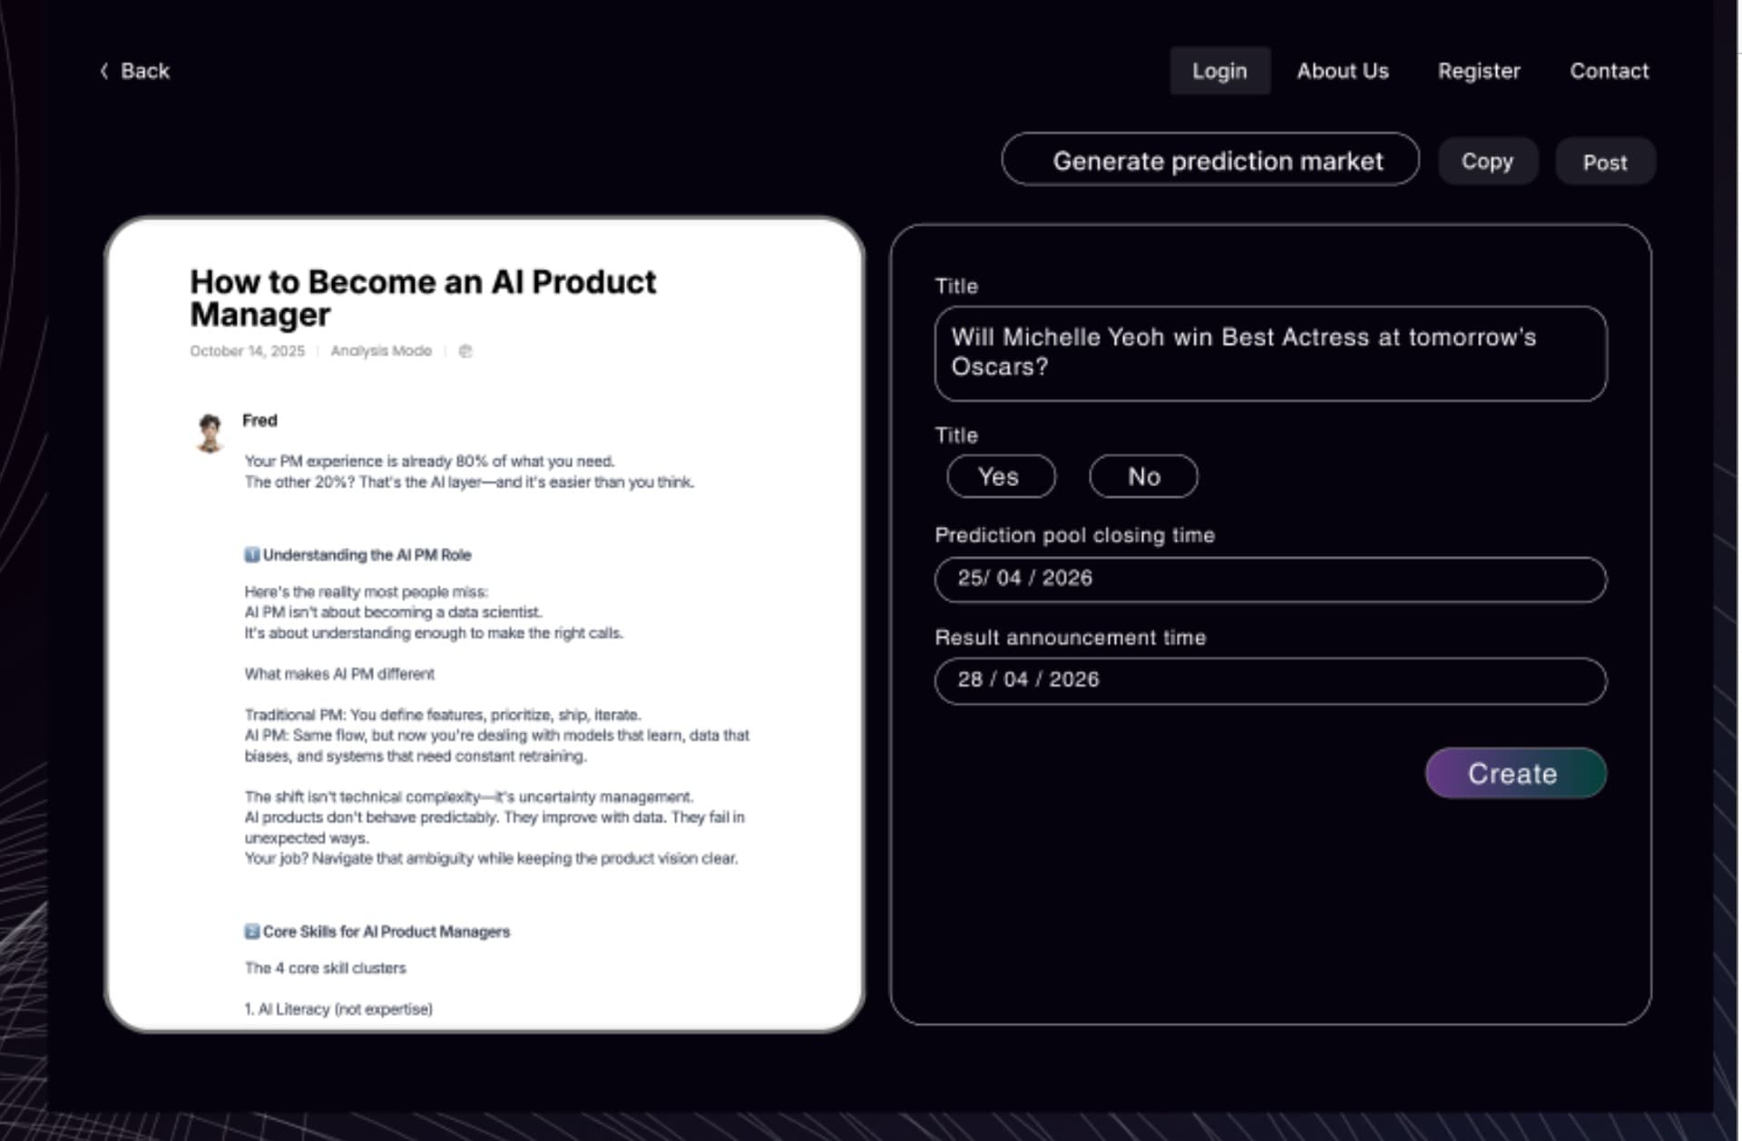Viewport: 1742px width, 1141px height.
Task: Click the number 1 emoji before Understanding heading
Action: pos(252,555)
